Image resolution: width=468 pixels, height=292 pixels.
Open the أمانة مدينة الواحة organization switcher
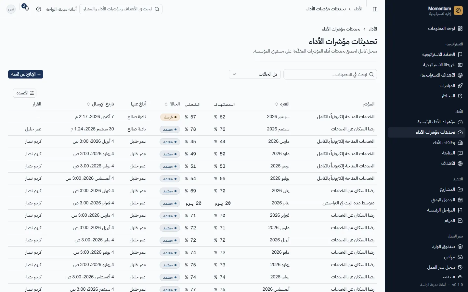(x=61, y=9)
